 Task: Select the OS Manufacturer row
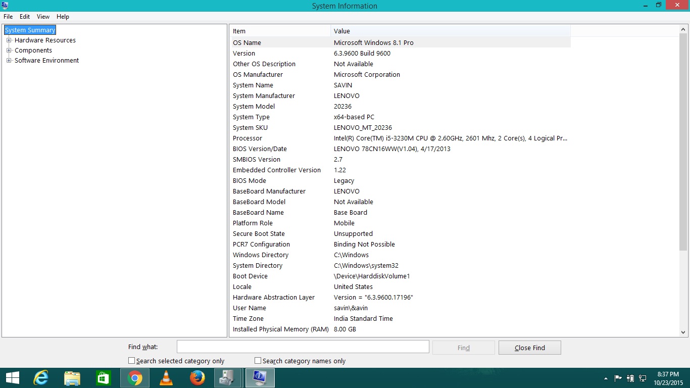[401, 74]
